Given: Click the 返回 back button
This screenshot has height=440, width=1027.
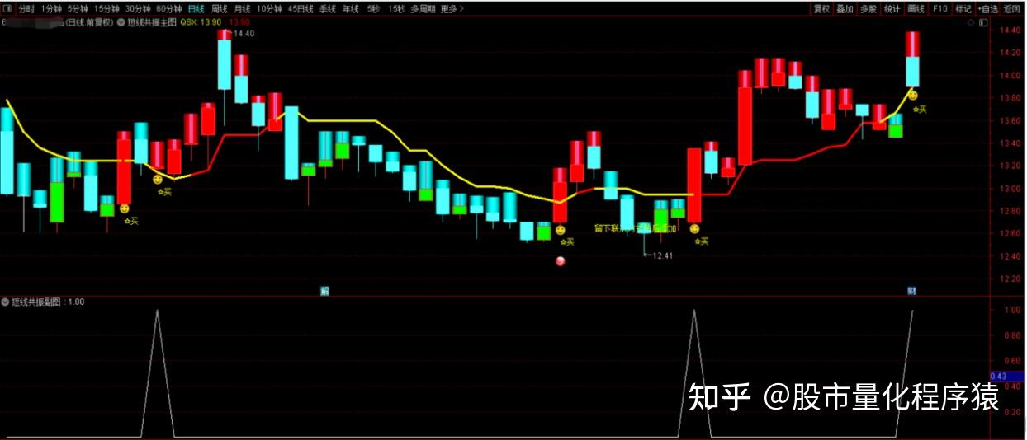Looking at the screenshot, I should click(x=1012, y=9).
